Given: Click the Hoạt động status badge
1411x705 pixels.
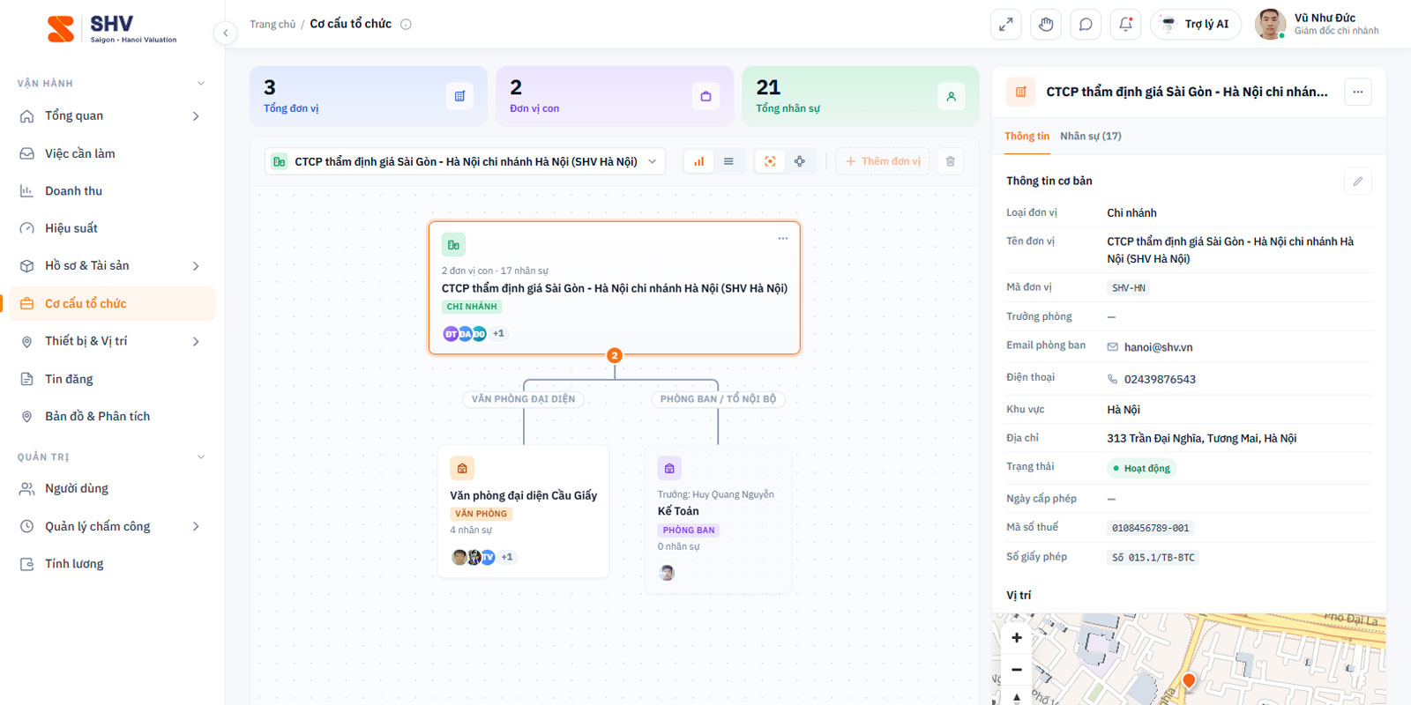Looking at the screenshot, I should 1141,469.
